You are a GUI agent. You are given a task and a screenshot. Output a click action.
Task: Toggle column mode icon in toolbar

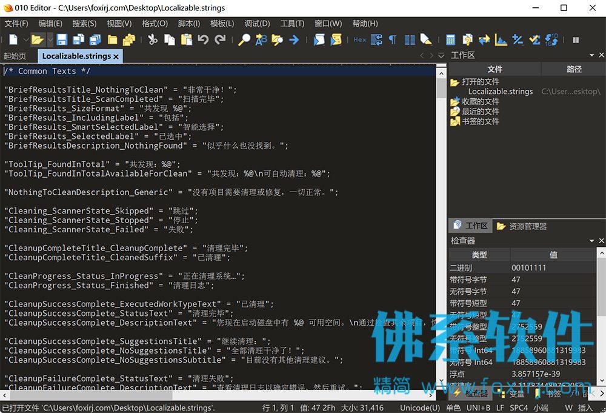click(x=410, y=39)
